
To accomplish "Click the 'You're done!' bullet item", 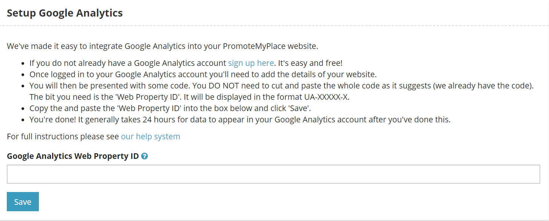I will [x=240, y=120].
